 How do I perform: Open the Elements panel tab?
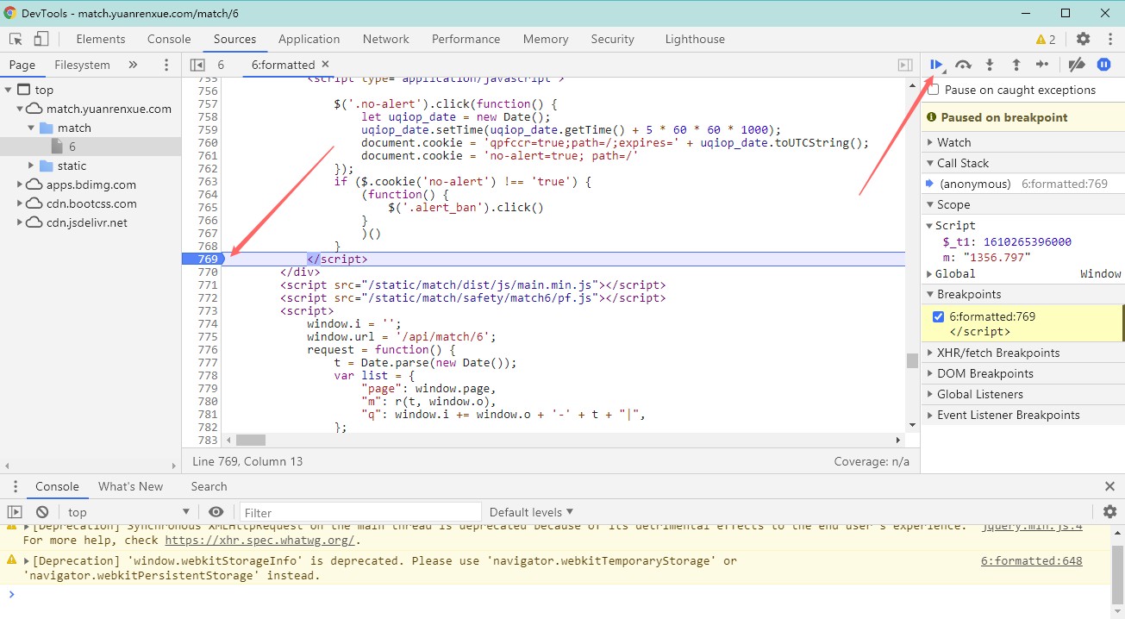coord(101,39)
